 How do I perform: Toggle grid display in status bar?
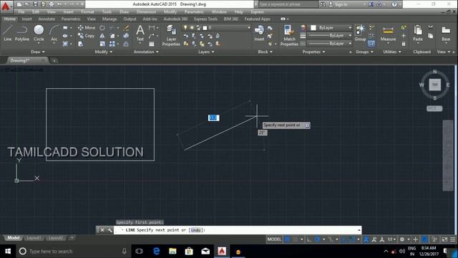pyautogui.click(x=288, y=239)
